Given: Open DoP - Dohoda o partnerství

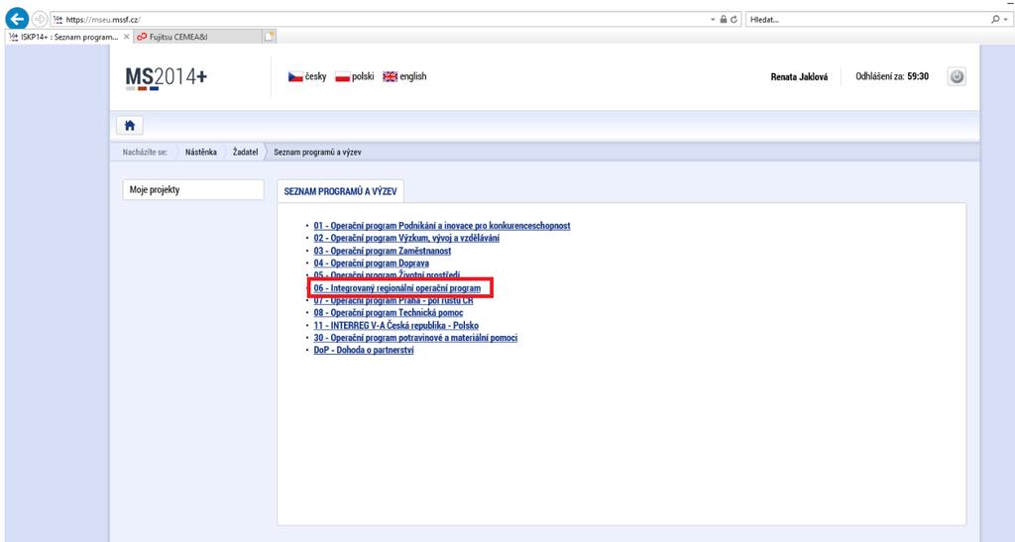Looking at the screenshot, I should [x=364, y=350].
